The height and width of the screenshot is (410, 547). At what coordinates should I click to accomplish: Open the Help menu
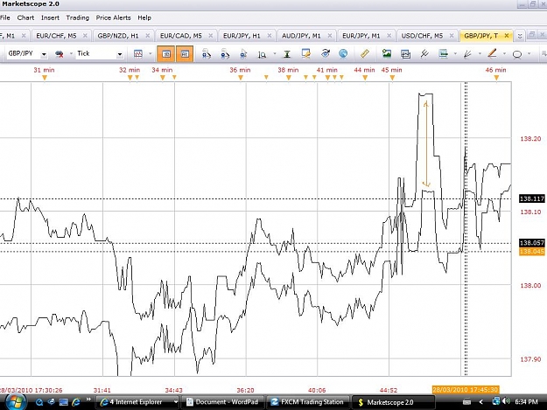coord(144,17)
